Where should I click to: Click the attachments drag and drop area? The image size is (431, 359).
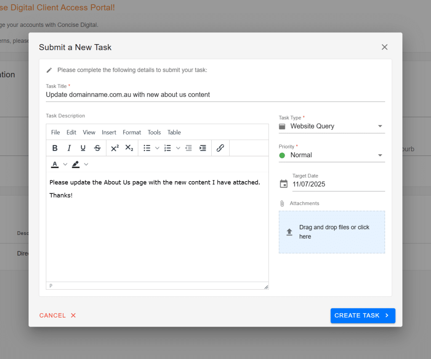(332, 232)
